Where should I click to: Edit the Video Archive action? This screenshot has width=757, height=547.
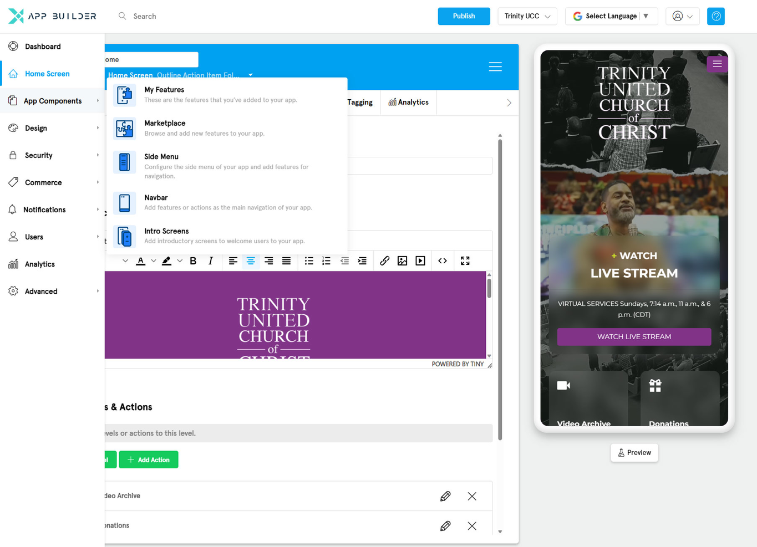(x=445, y=496)
